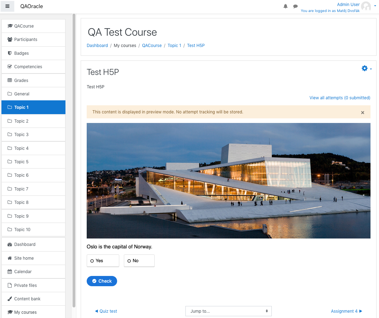This screenshot has height=318, width=379.
Task: Click the sidebar vertical scrollbar
Action: [x=74, y=160]
